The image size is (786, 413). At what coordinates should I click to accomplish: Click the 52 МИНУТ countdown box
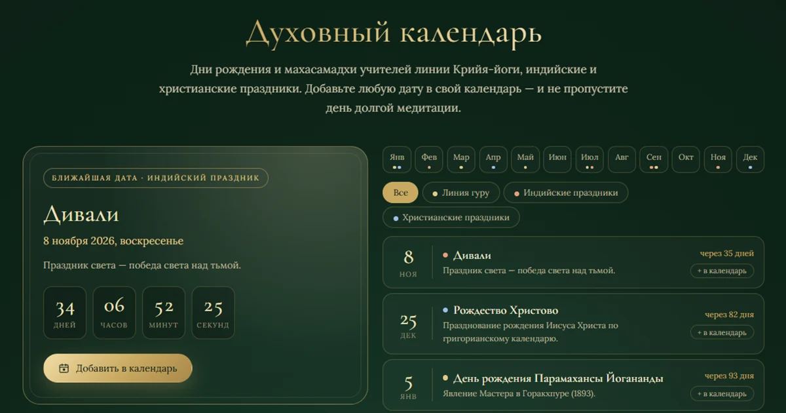pyautogui.click(x=164, y=313)
